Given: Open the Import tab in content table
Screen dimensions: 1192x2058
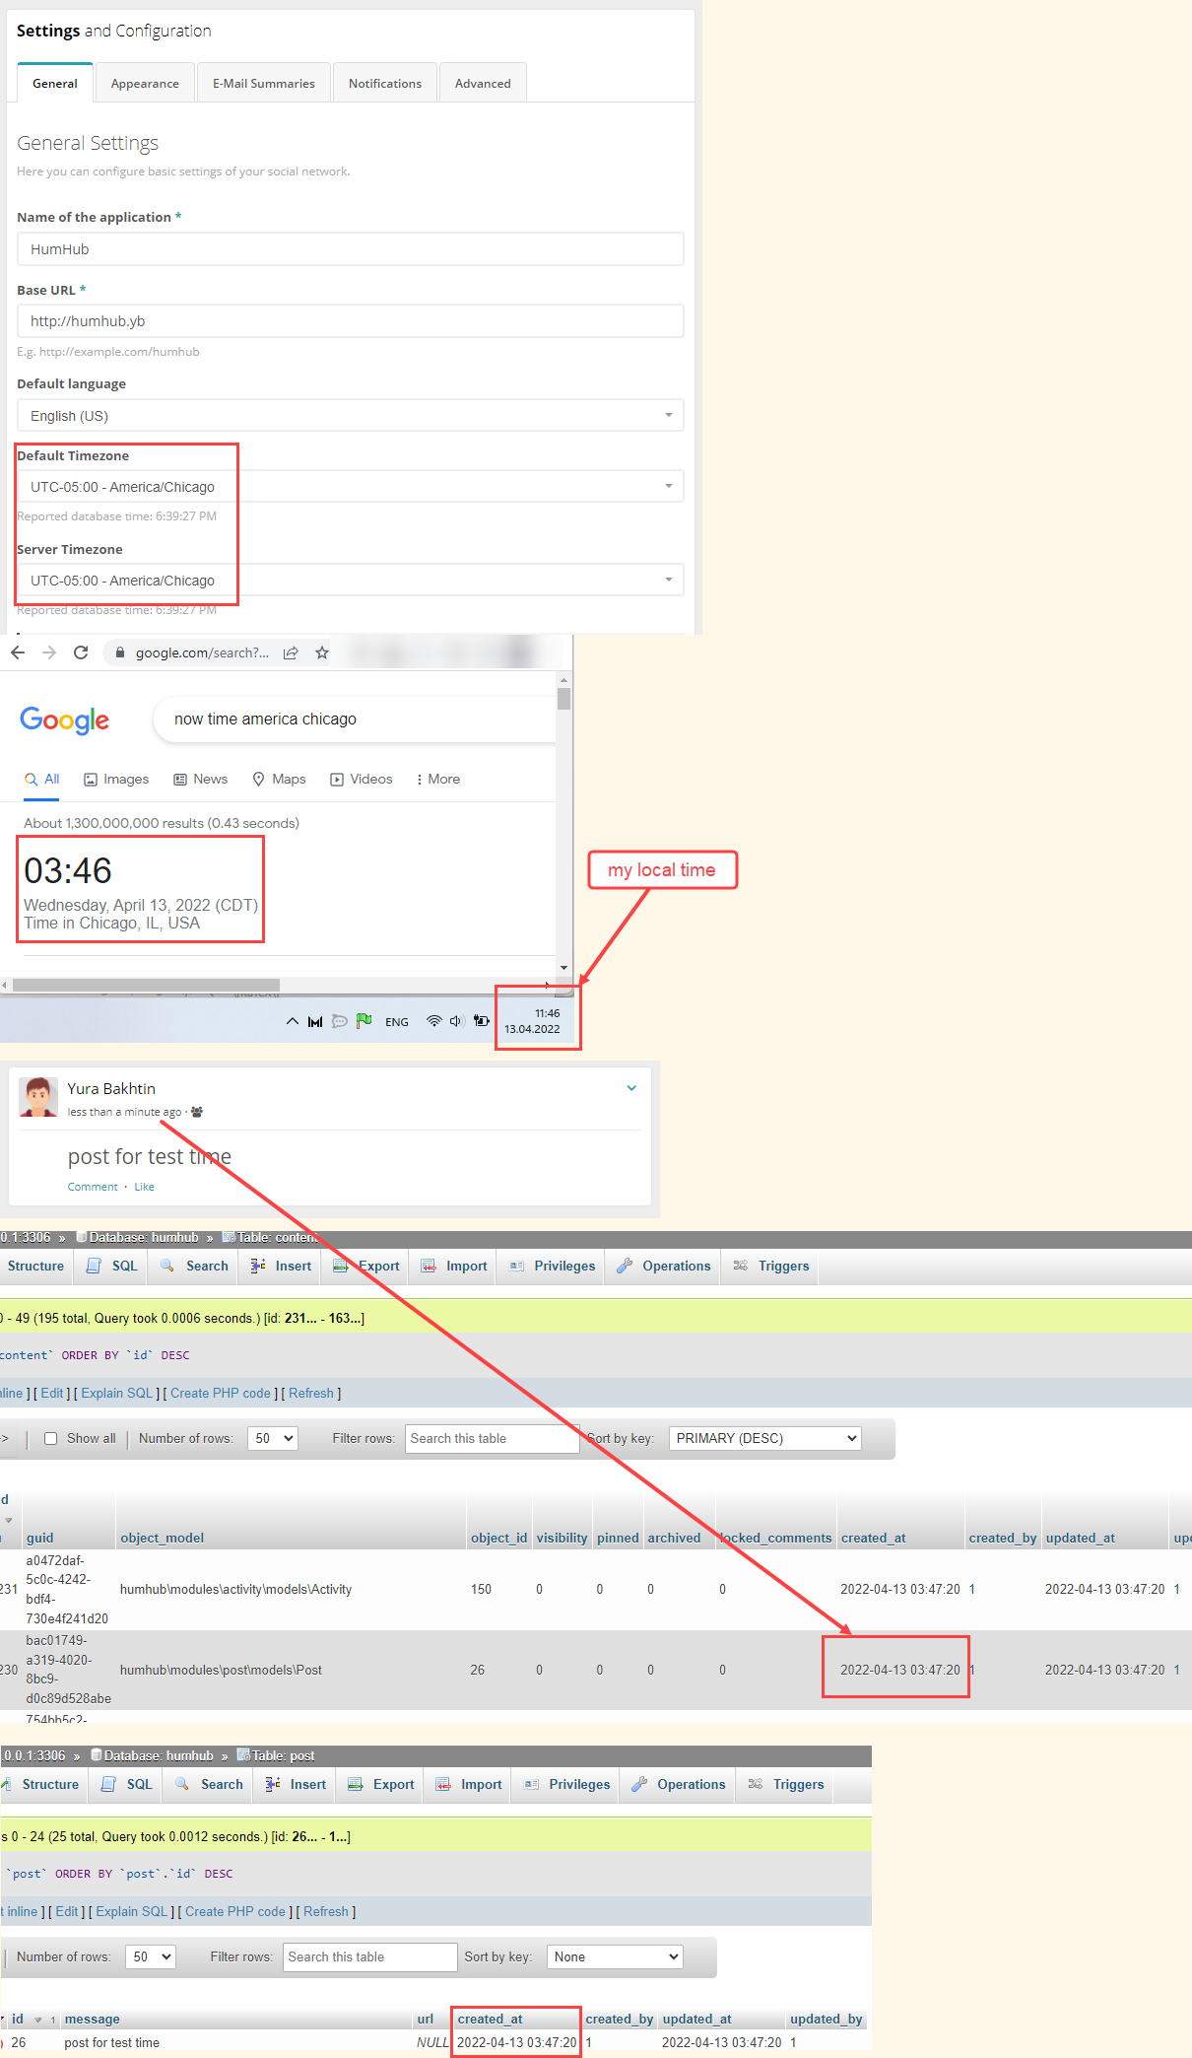Looking at the screenshot, I should point(455,1267).
